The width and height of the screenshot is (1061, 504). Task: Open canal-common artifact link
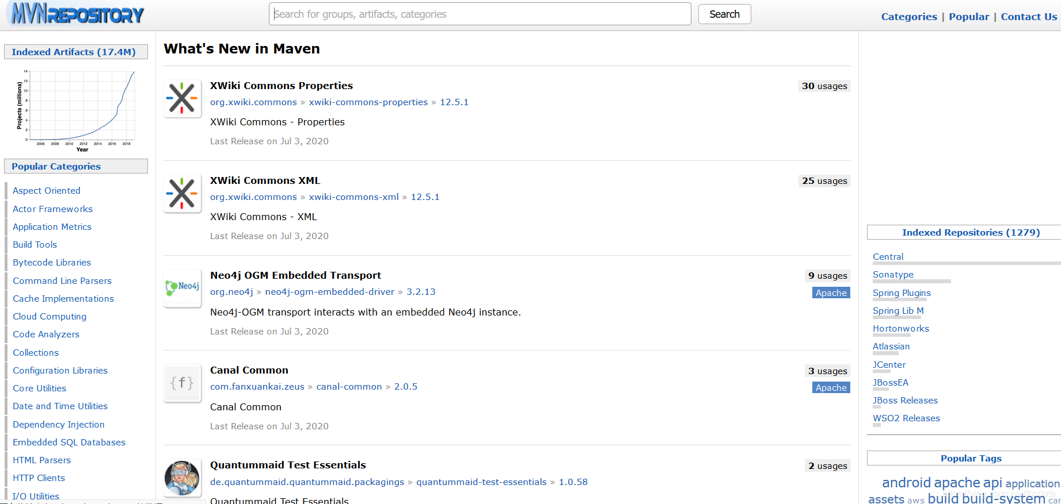(349, 386)
